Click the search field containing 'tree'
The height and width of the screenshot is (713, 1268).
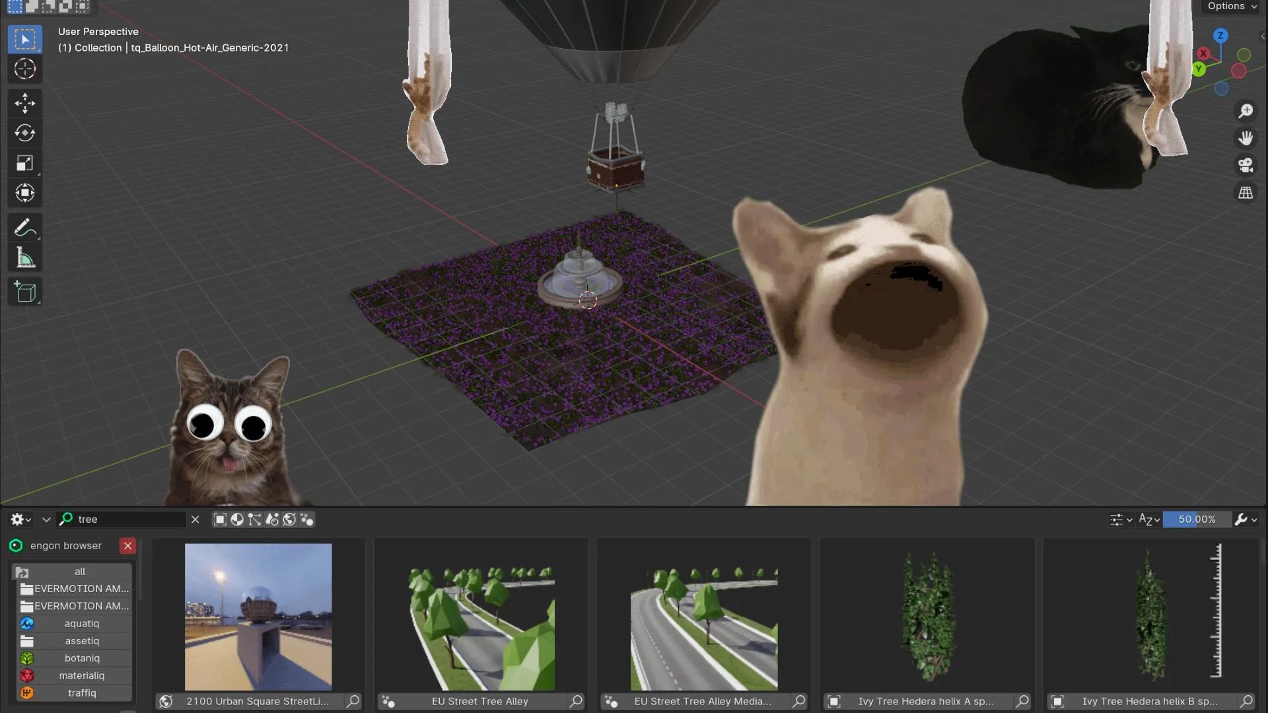[x=121, y=520]
